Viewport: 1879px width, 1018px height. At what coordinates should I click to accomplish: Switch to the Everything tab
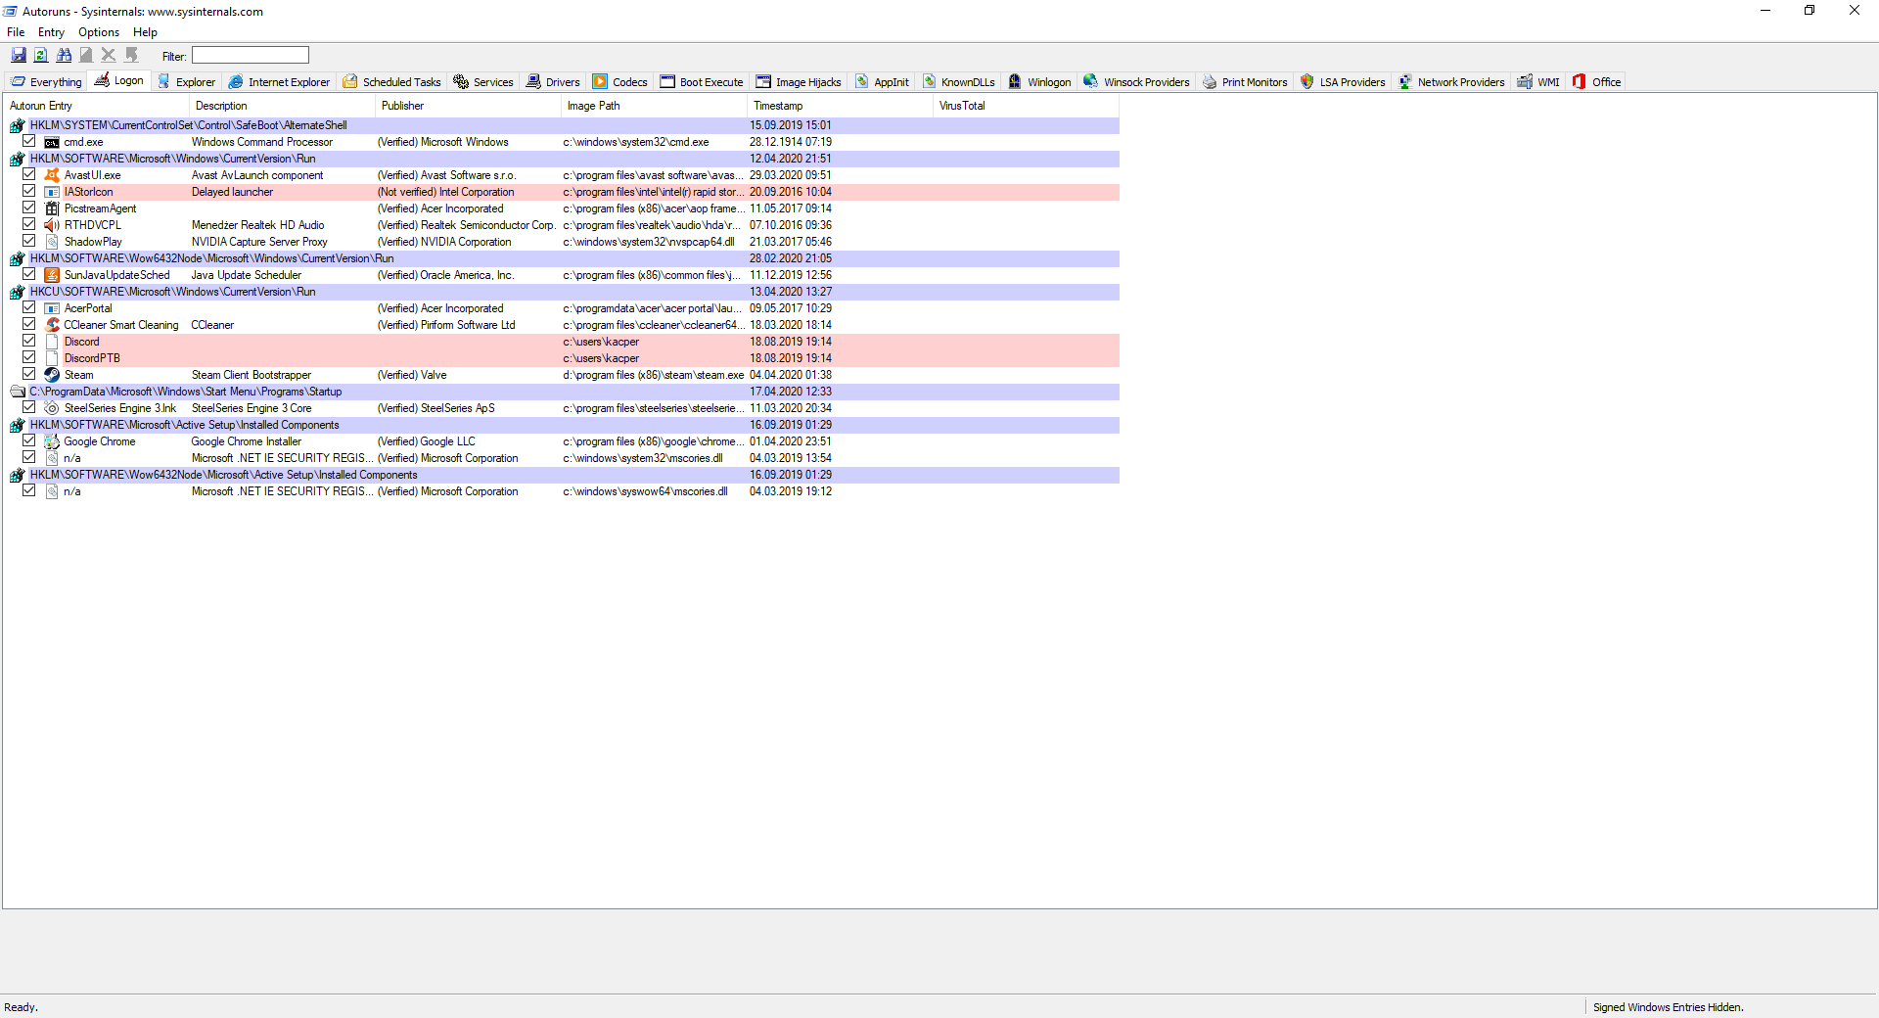pyautogui.click(x=46, y=82)
